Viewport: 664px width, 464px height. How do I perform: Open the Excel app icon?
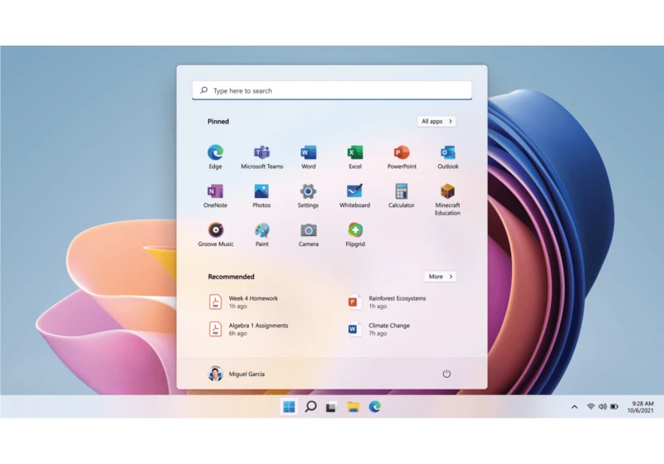tap(355, 152)
